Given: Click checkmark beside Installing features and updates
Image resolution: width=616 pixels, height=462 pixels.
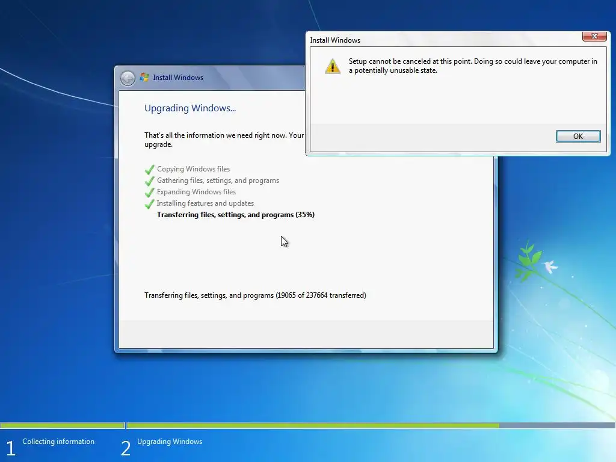Looking at the screenshot, I should point(149,203).
